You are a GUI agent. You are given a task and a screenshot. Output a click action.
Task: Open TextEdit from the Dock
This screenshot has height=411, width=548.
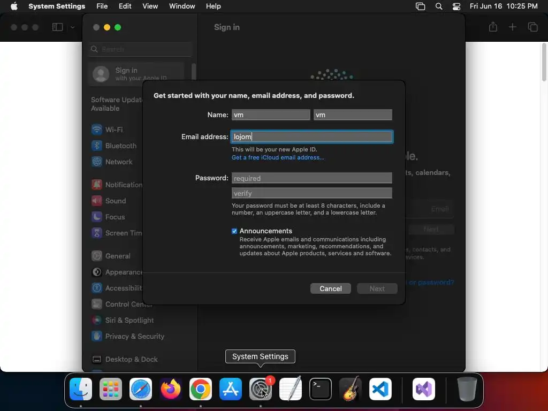click(x=291, y=389)
